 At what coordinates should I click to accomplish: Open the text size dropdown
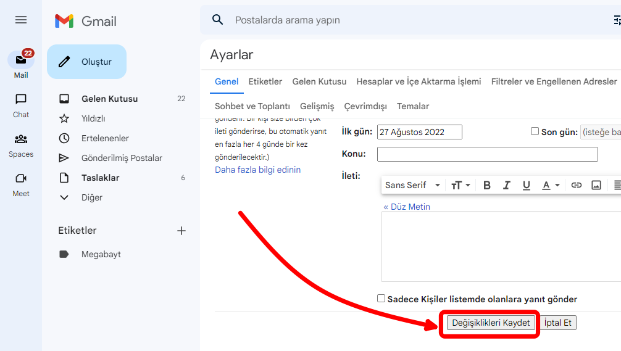(x=461, y=185)
